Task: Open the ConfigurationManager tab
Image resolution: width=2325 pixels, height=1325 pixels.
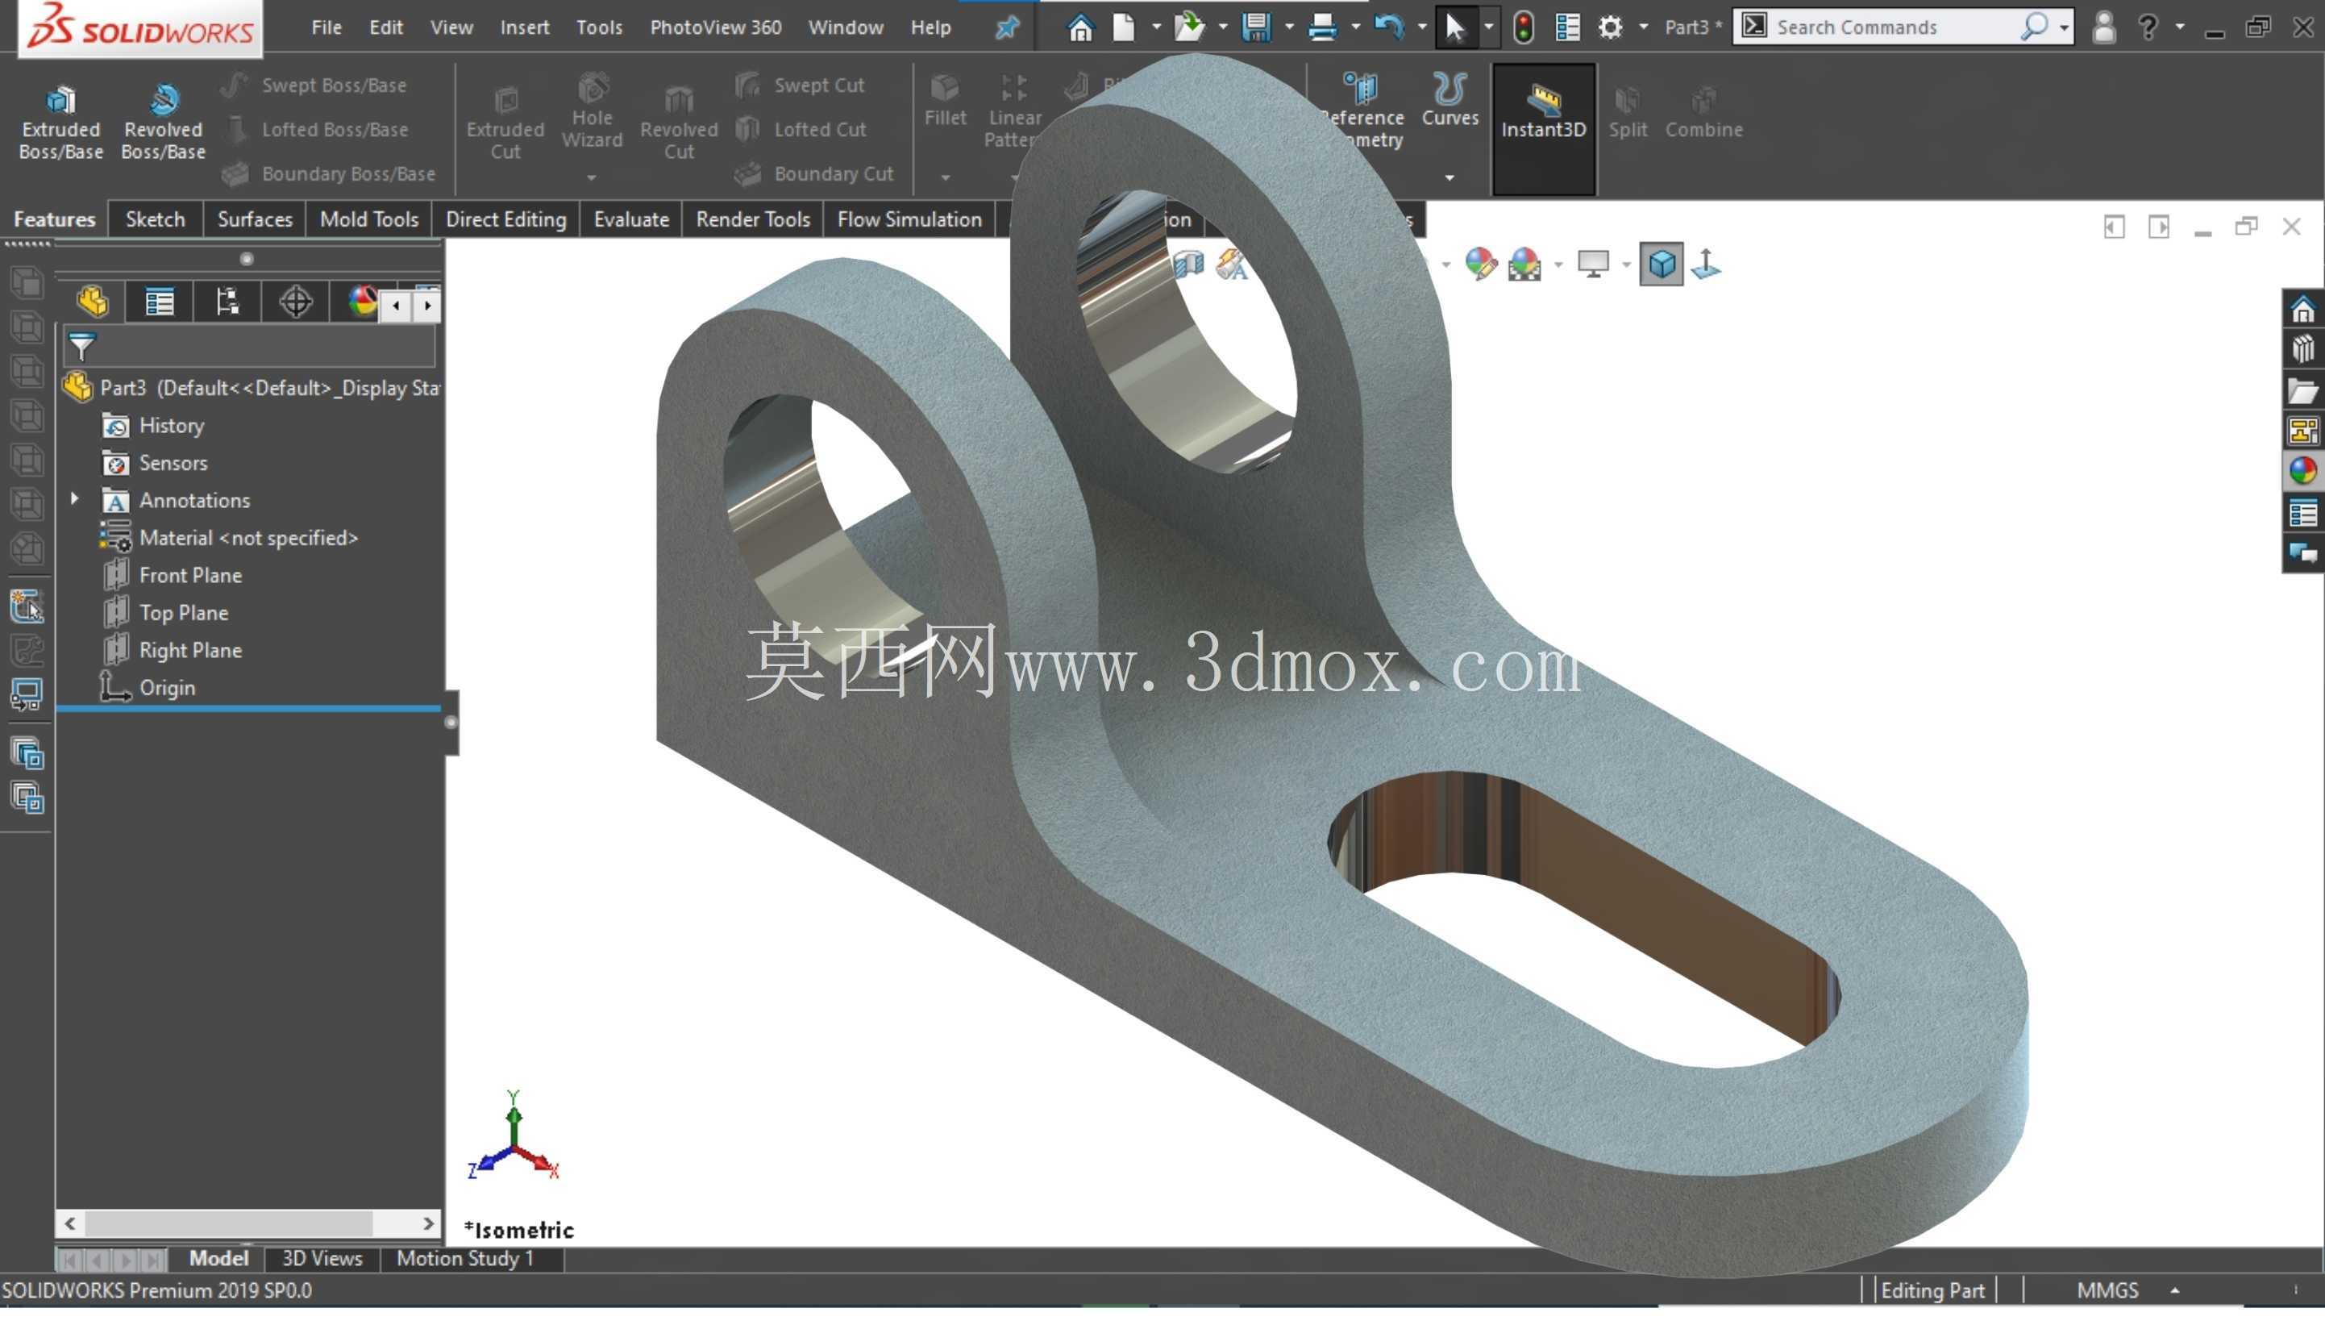Action: point(227,302)
